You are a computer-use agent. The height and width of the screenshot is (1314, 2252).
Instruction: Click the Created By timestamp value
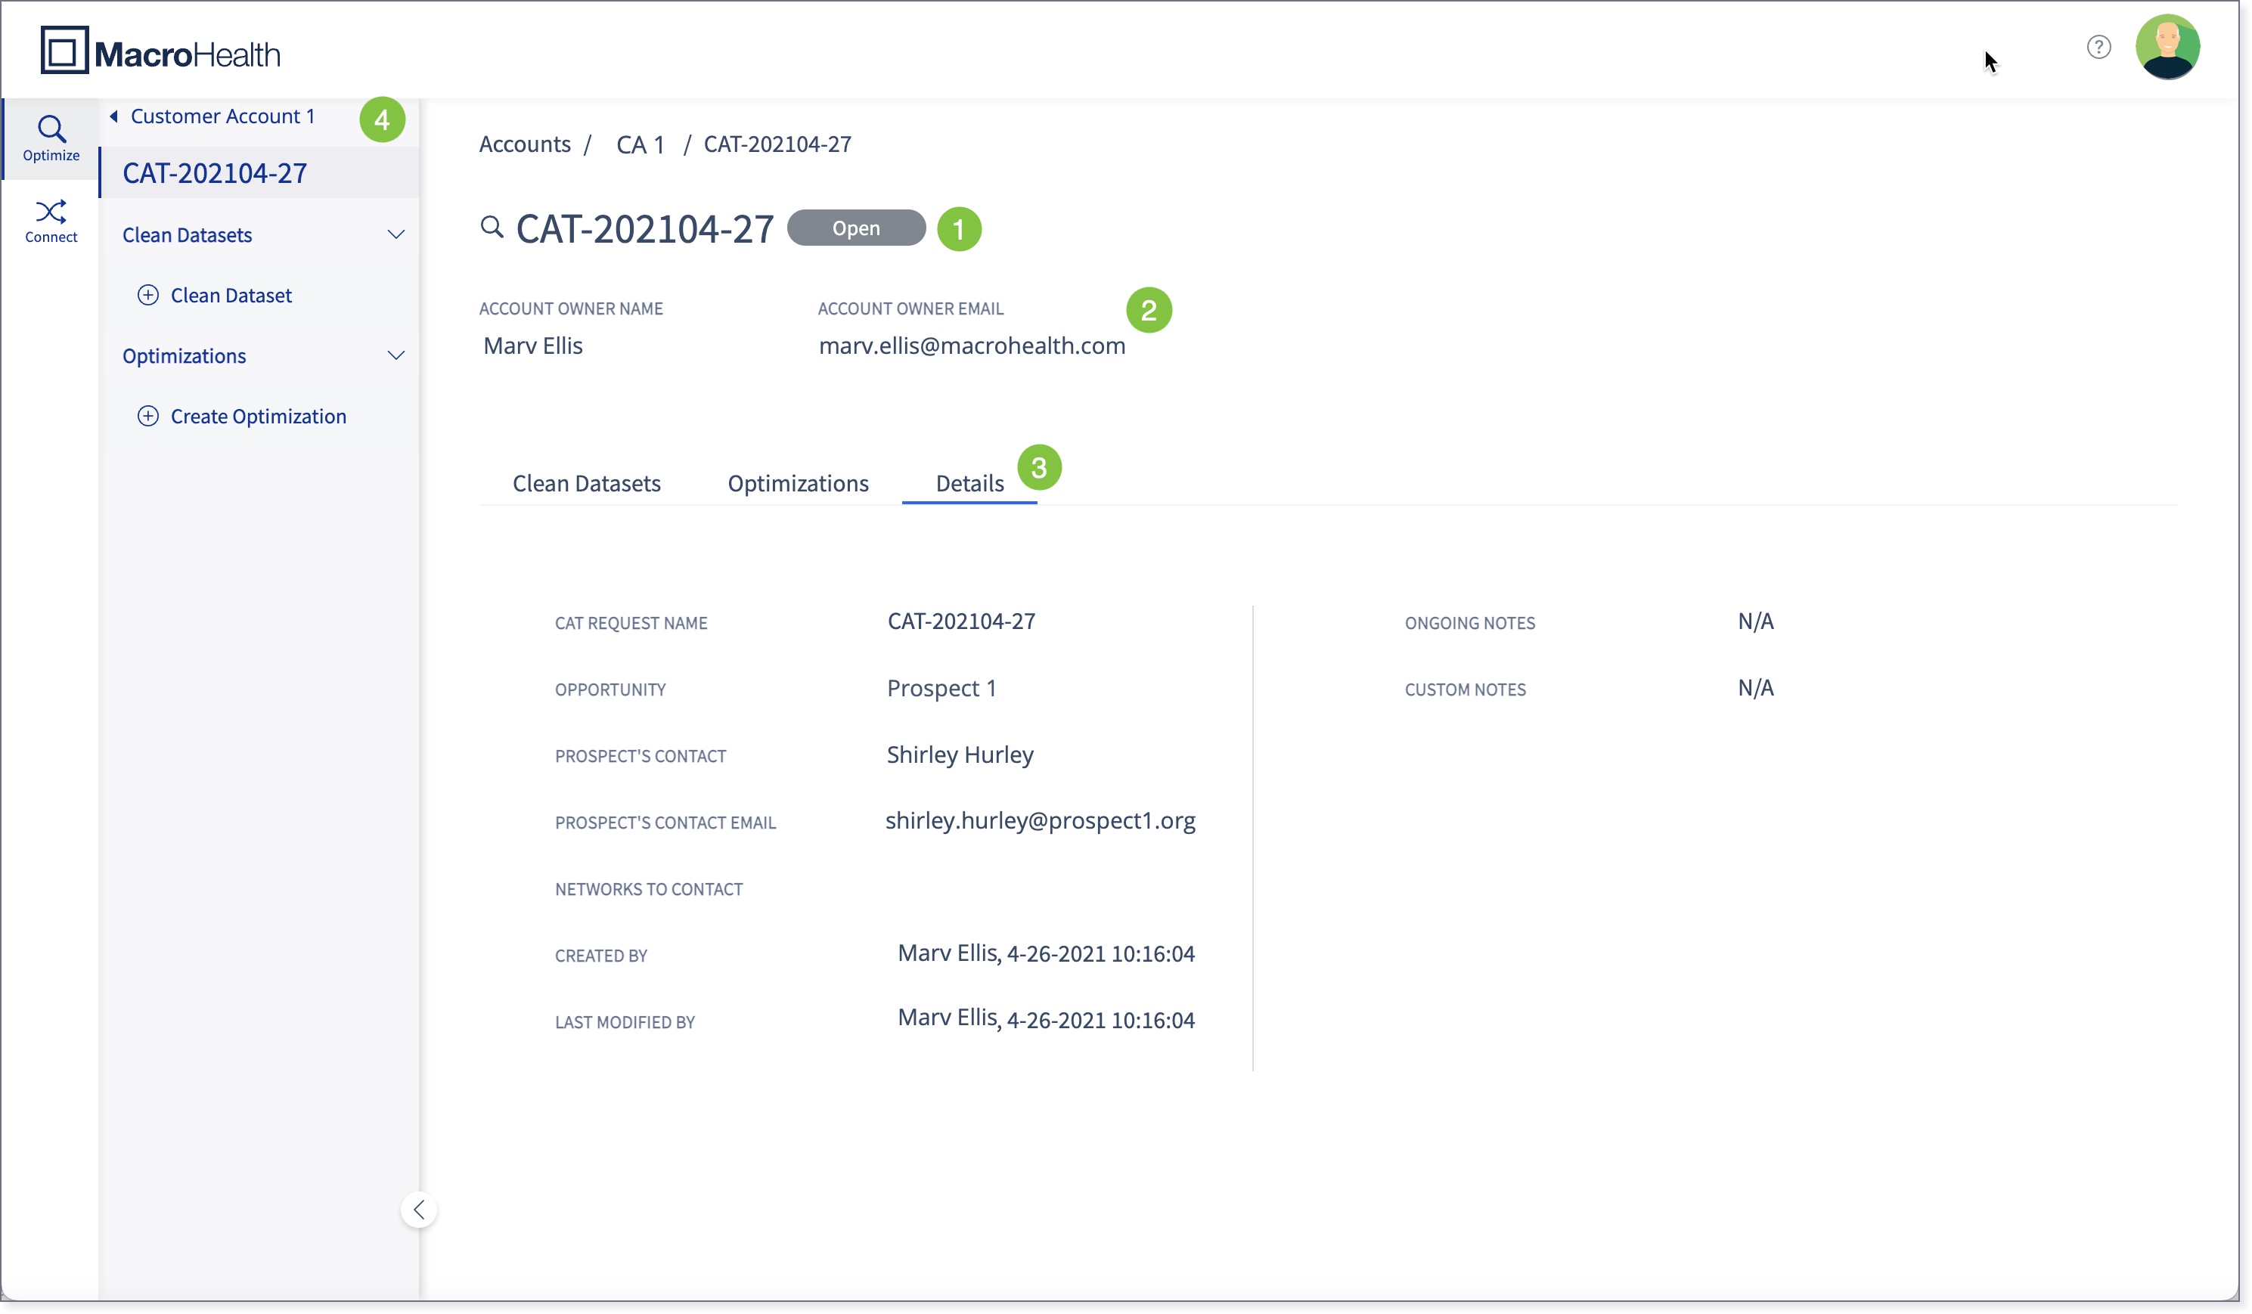point(1047,954)
